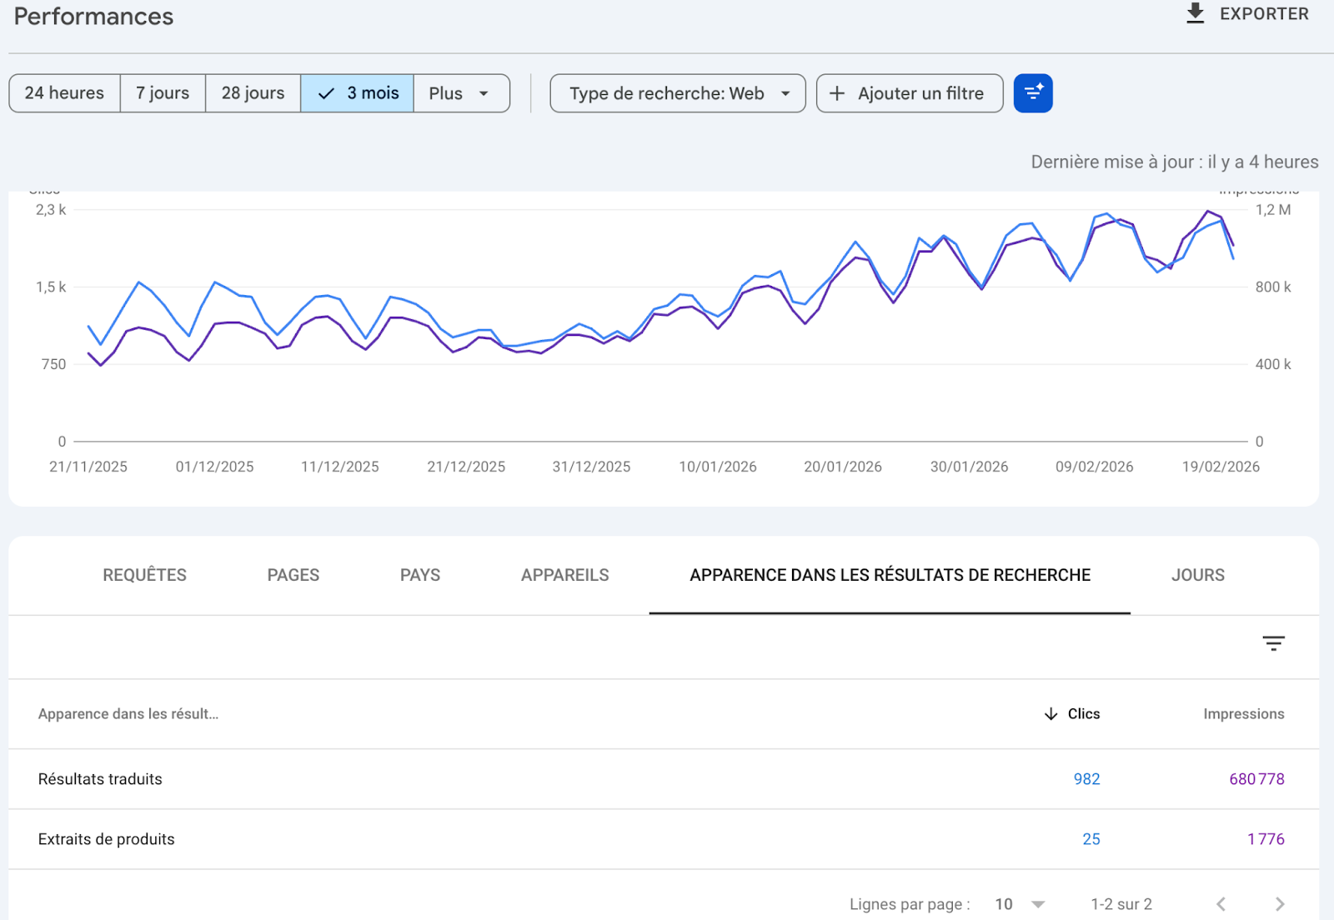Open the Type de recherche: Web dropdown
The width and height of the screenshot is (1334, 920).
pyautogui.click(x=676, y=93)
